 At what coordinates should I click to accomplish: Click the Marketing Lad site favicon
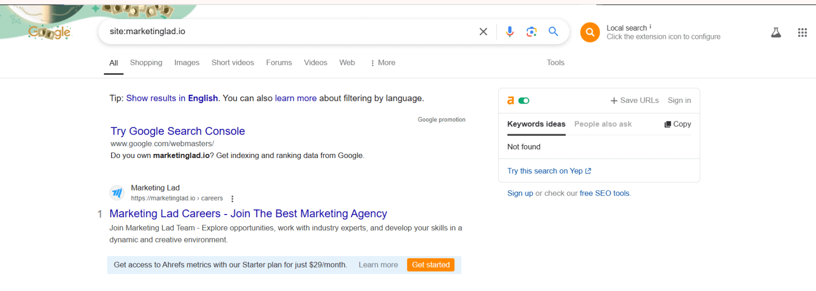(x=117, y=193)
